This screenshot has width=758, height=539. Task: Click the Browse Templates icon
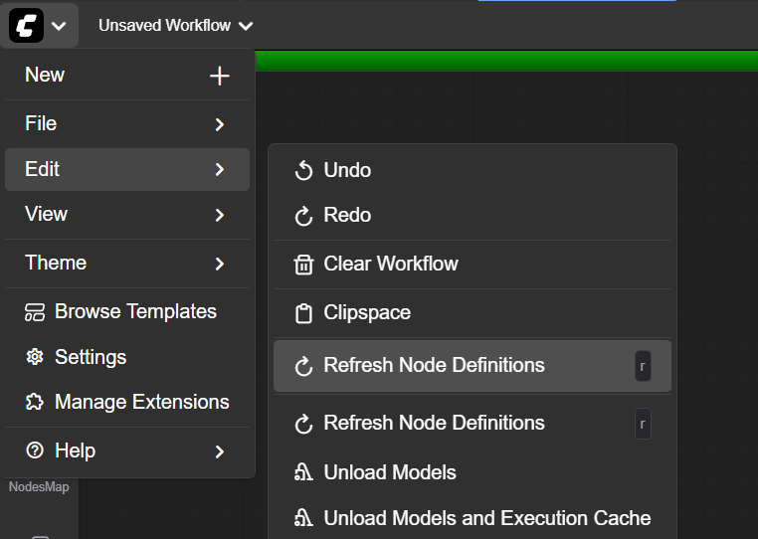(x=35, y=312)
